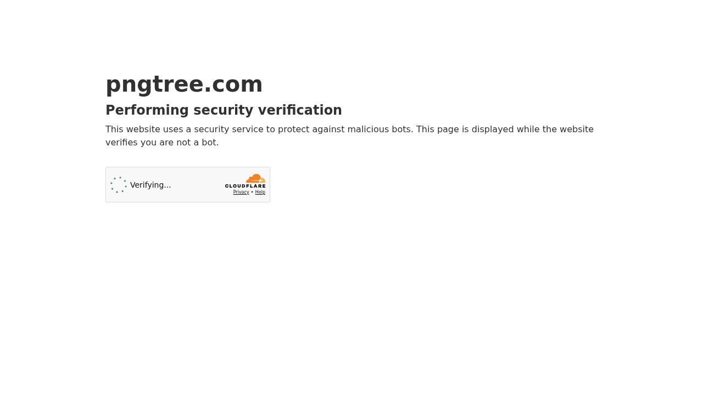Click the word "Performing" in the subheading

click(147, 110)
